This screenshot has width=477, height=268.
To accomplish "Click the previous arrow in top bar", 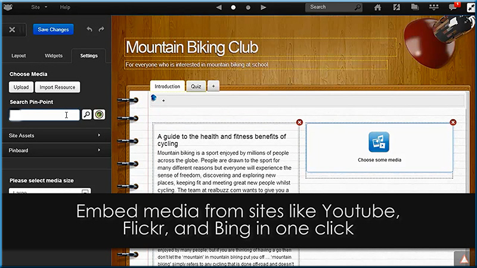I will [219, 7].
